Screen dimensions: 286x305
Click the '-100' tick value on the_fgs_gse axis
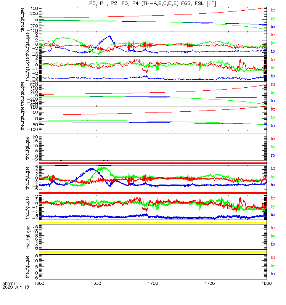[x=32, y=130]
